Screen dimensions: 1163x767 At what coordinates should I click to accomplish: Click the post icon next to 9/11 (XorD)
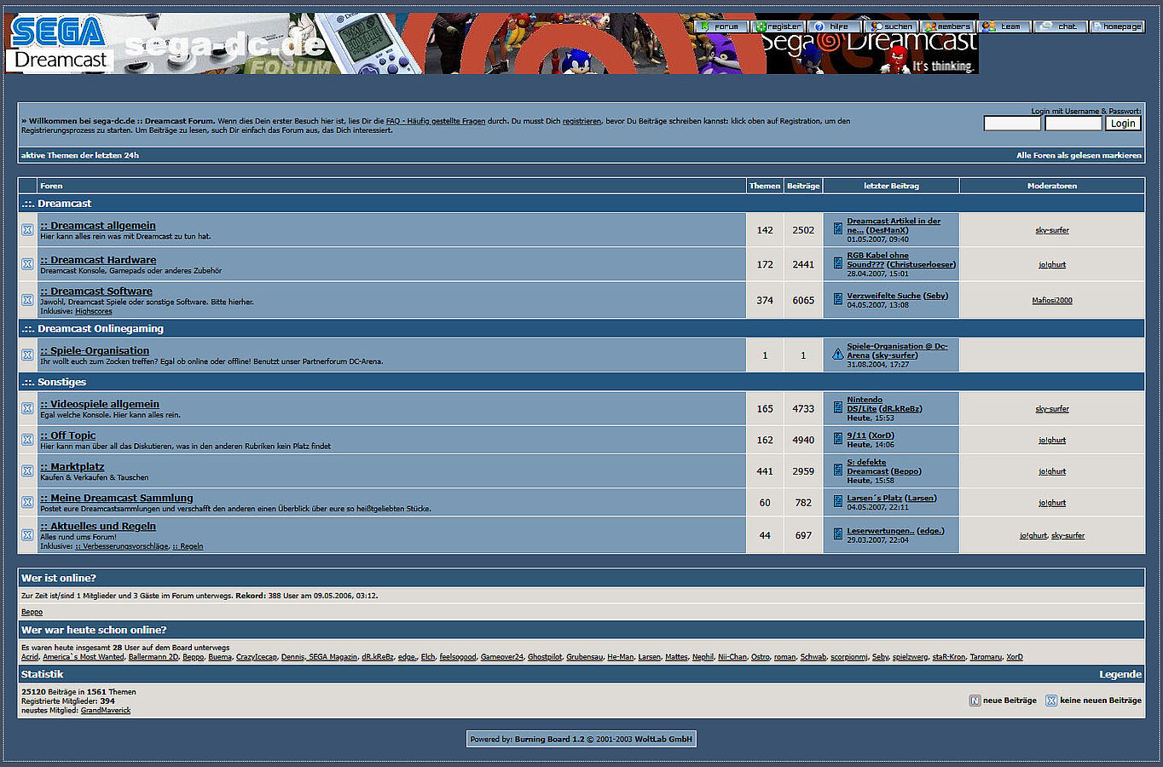[x=837, y=438]
